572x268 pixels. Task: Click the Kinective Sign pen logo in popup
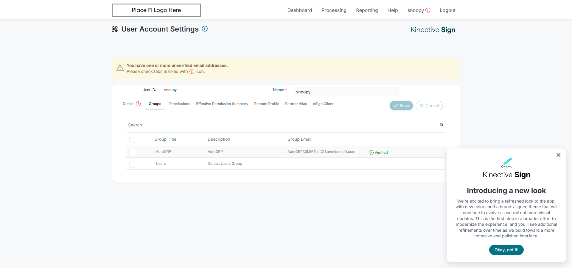click(506, 163)
